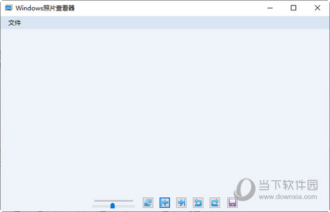Rotate the photo clockwise
Image resolution: width=330 pixels, height=212 pixels.
point(215,203)
